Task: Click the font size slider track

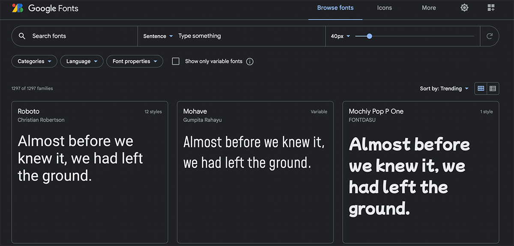Action: click(415, 36)
